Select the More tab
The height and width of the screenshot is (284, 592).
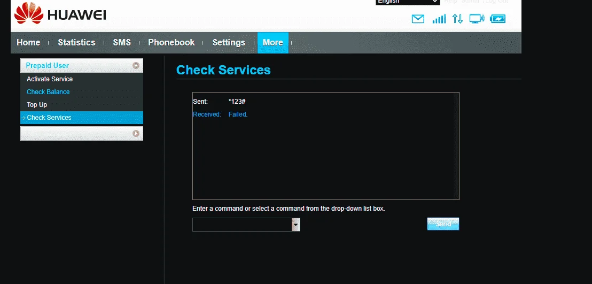(273, 43)
